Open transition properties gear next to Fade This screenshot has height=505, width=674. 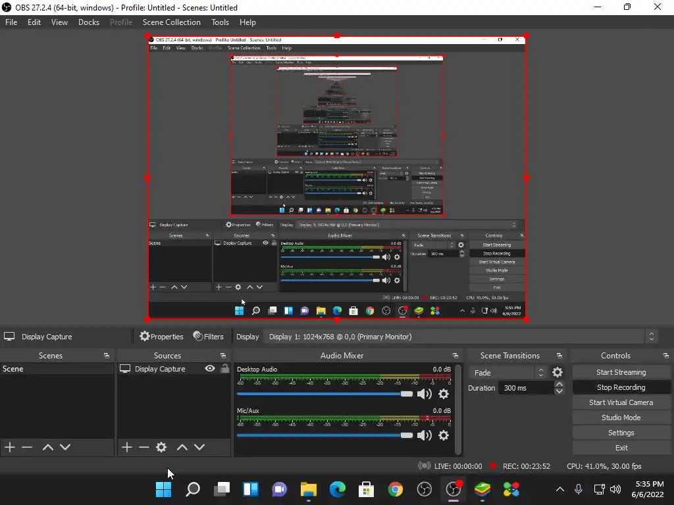point(557,372)
